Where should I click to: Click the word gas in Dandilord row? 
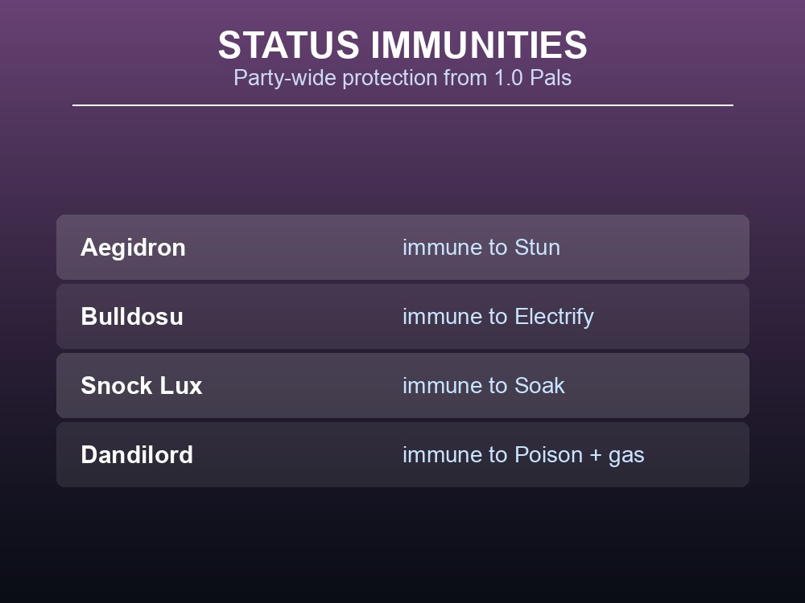point(626,457)
